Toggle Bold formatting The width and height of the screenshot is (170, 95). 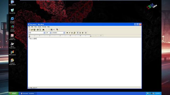point(67,33)
